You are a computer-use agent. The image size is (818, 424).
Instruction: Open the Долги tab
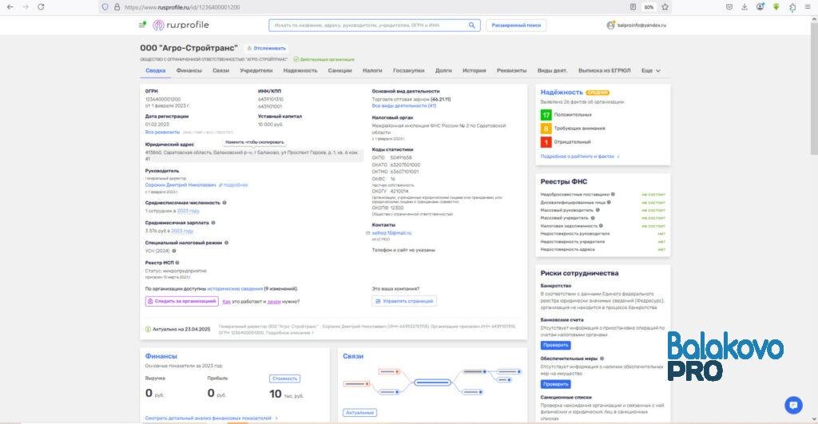(x=443, y=70)
